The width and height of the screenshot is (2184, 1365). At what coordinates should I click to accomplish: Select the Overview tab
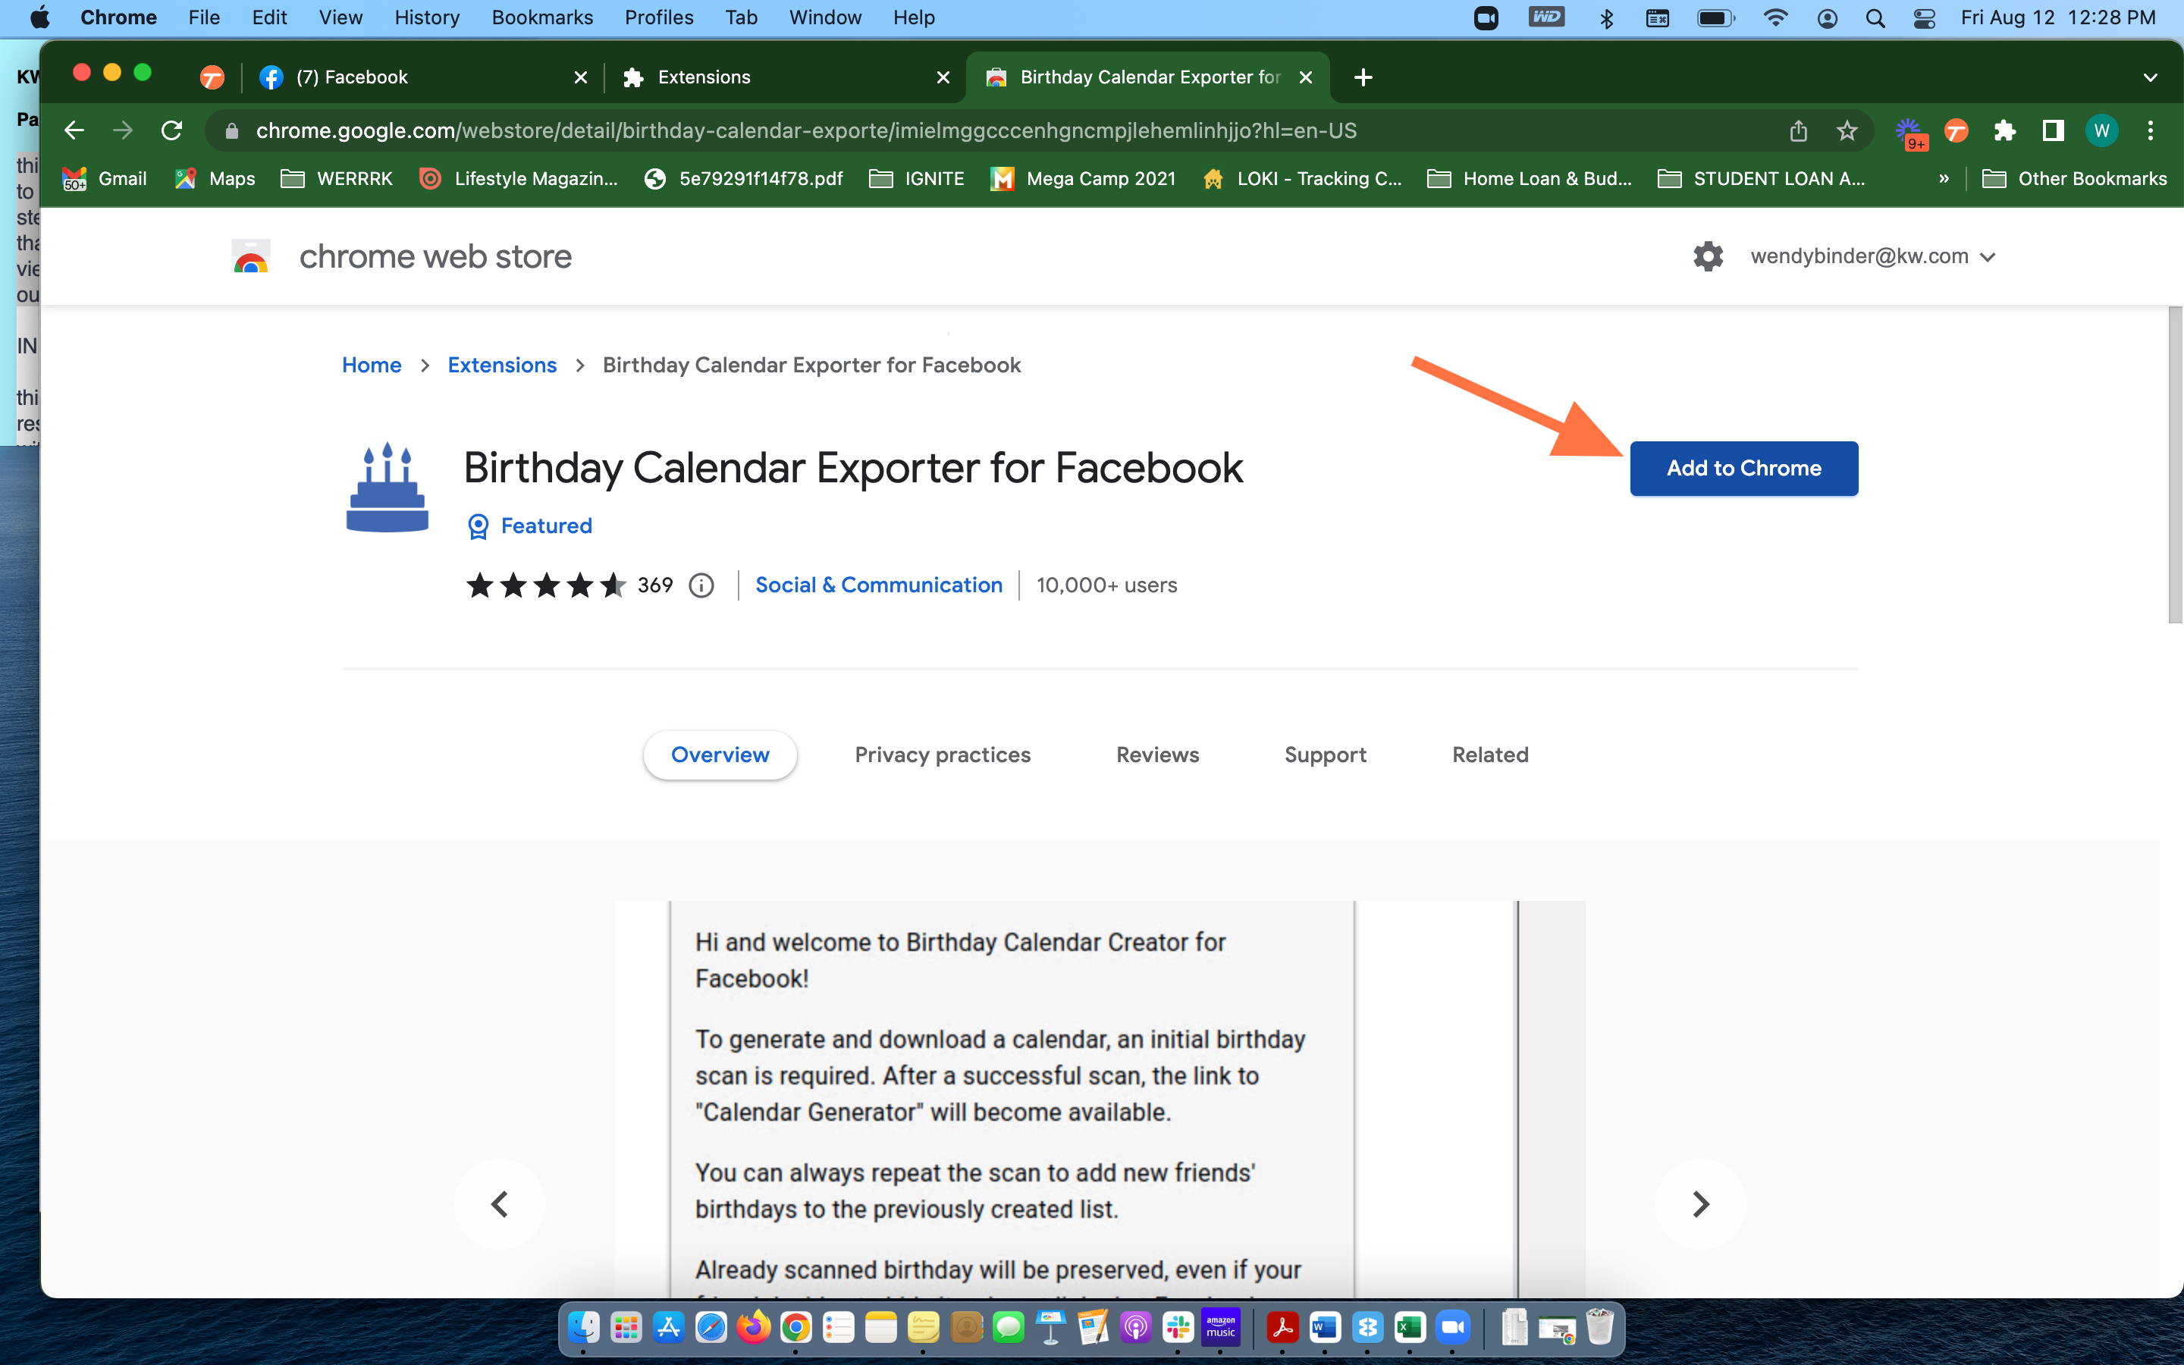(x=719, y=755)
